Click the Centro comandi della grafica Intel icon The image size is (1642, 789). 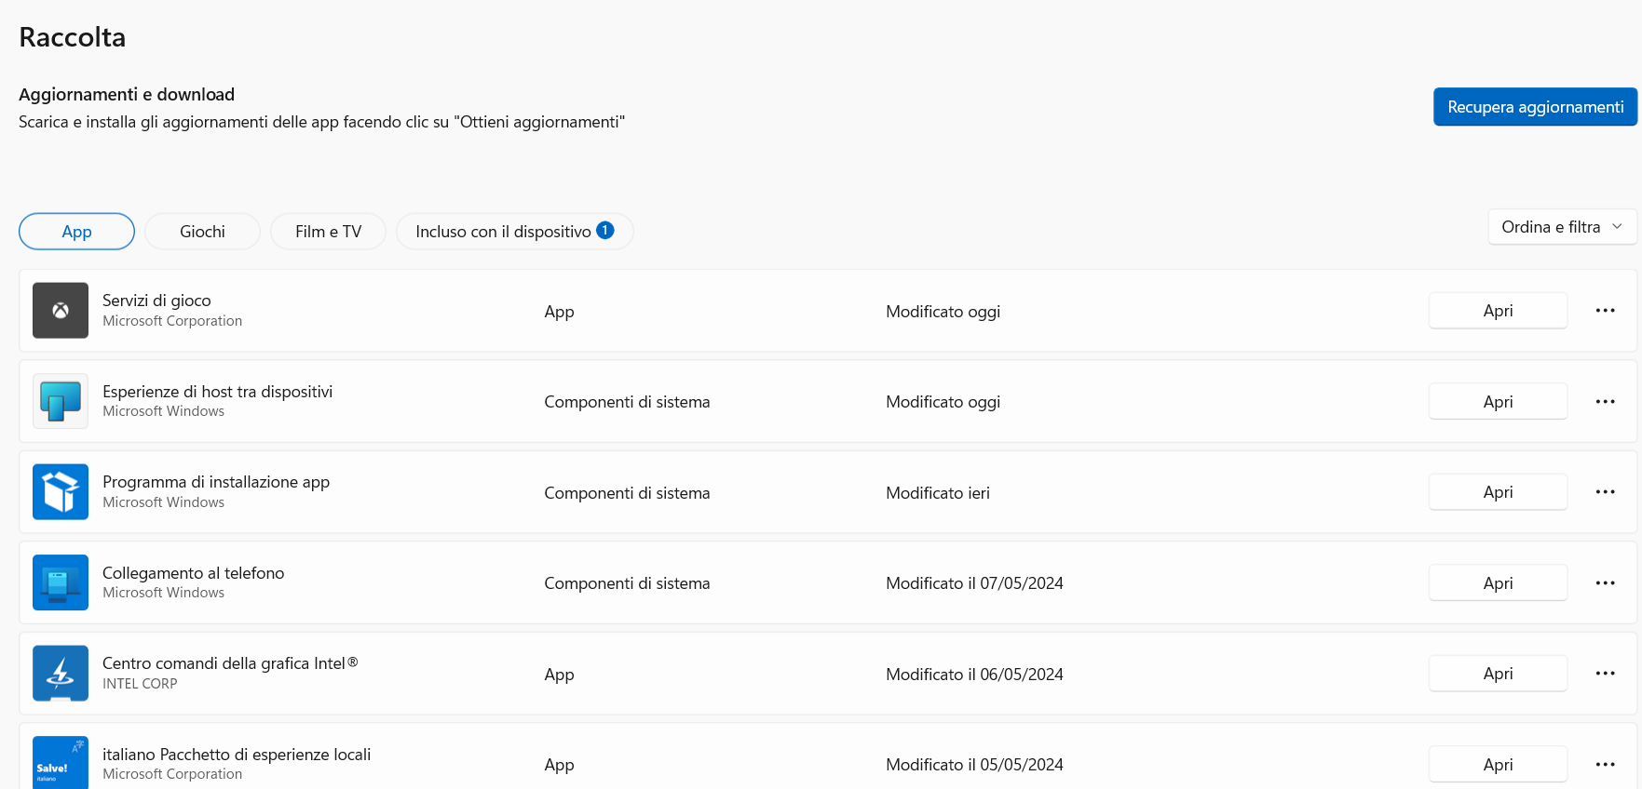(61, 674)
